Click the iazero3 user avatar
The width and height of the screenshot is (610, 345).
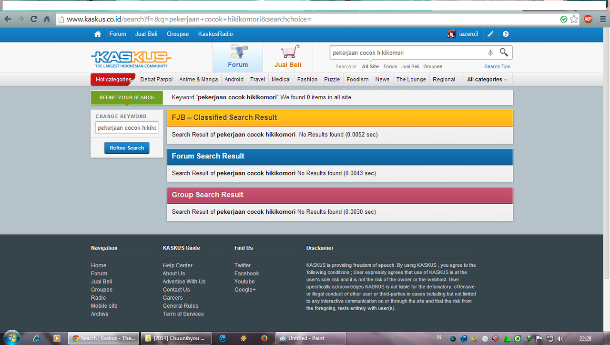tap(451, 34)
